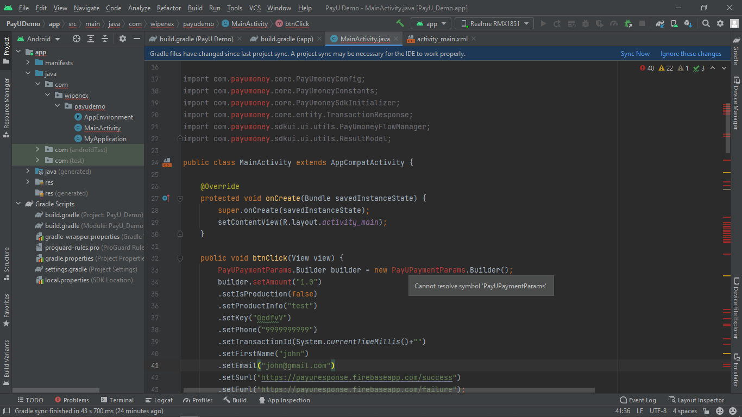Screen dimensions: 742x417
Task: Jump to previous highlighted error up arrow
Action: point(713,68)
